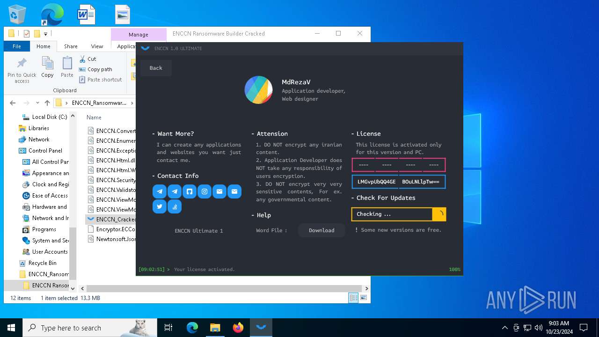Click the update check spinner button

click(x=439, y=214)
